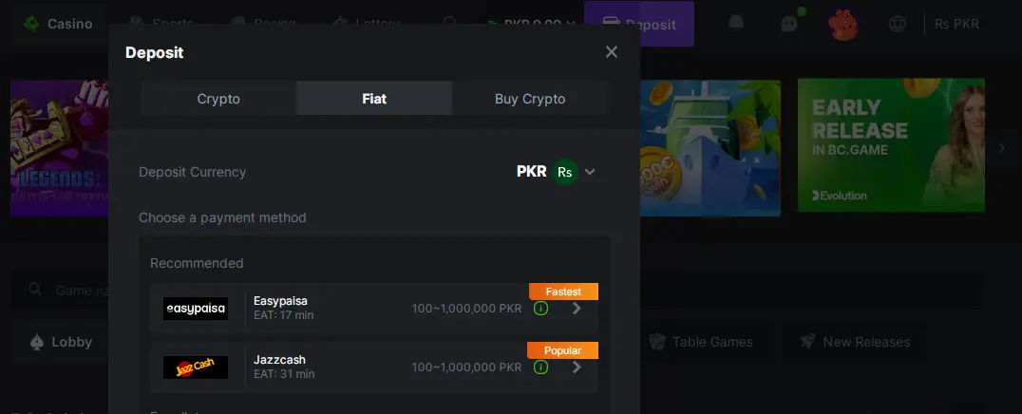Screen dimensions: 1022x414
Task: Switch to the Crypto tab
Action: pos(218,99)
